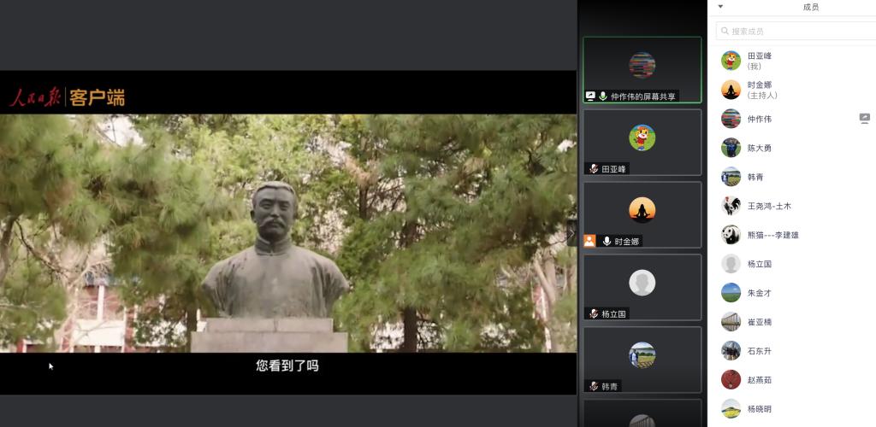Select 陈大勇 in the member list
The image size is (876, 427).
tap(759, 148)
